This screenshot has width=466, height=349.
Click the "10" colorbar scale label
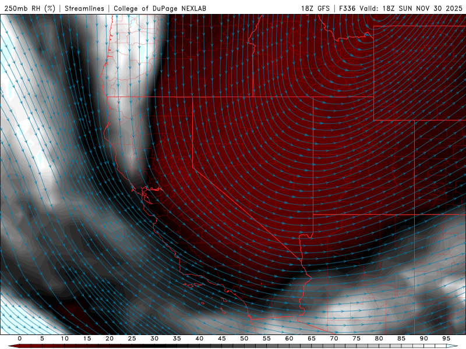click(65, 339)
